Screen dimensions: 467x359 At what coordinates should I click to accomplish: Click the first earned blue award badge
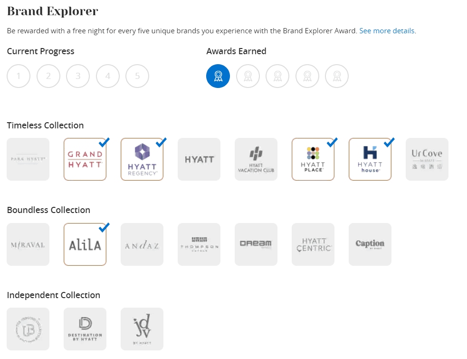218,76
